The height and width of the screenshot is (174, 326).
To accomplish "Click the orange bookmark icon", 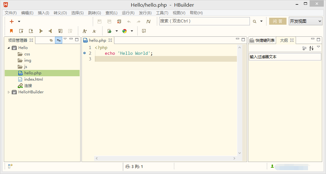I will [x=11, y=31].
